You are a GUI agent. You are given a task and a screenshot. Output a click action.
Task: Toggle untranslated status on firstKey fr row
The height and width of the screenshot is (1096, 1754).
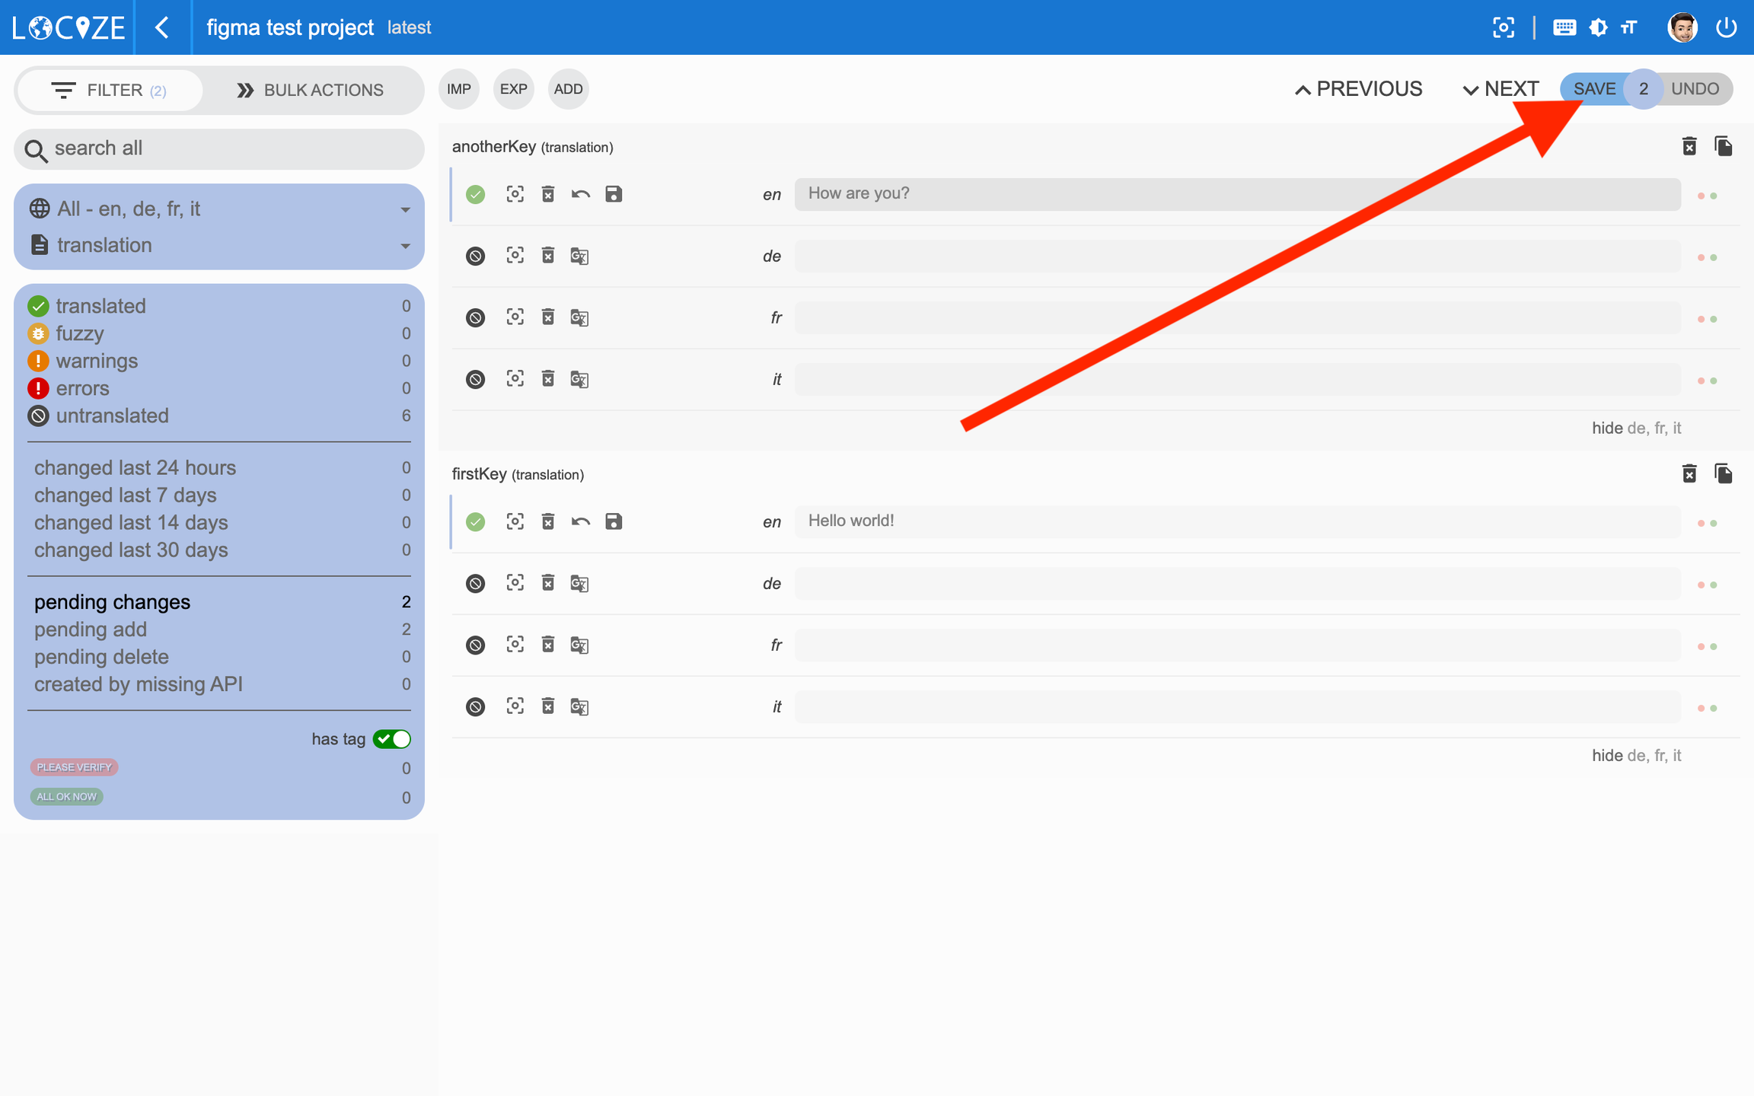pos(475,645)
